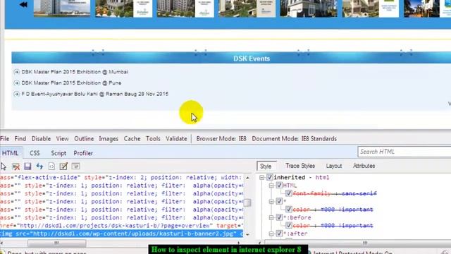Click the style pane horizontal scrollbar thumb
Screen dimensions: 451x254
tap(365, 243)
